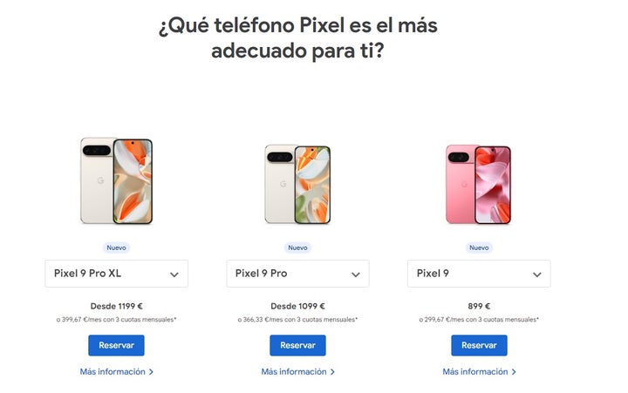Click the arrow icon beside Pixel 9 Pro XL Más información
Screen dimensions: 628x393
point(151,372)
